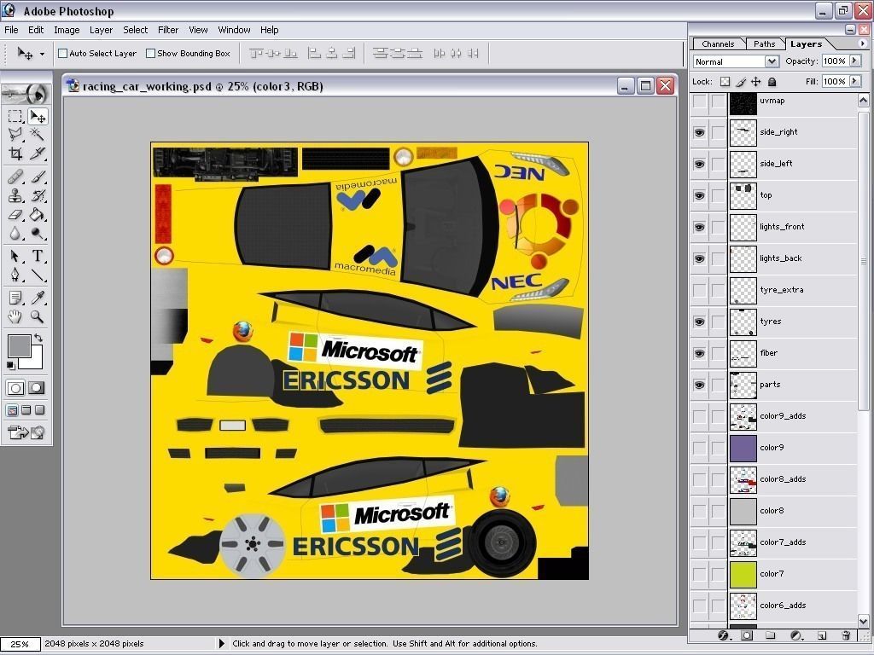Choose the Notes tool
This screenshot has height=655, width=874.
15,298
